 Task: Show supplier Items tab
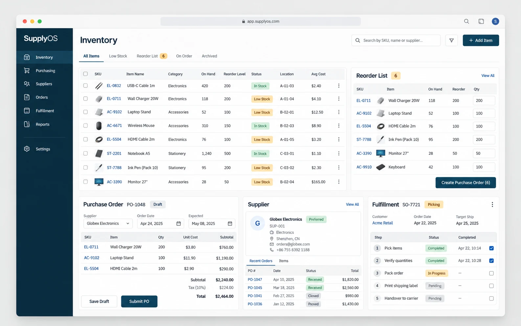[283, 261]
